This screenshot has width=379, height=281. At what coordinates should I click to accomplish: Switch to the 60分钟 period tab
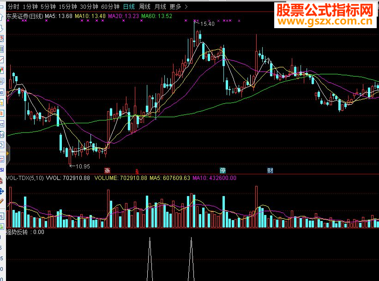tap(110, 7)
